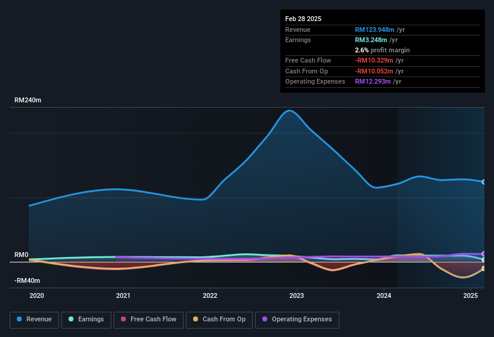
Task: Click the 2022 axis label
Action: (x=210, y=295)
